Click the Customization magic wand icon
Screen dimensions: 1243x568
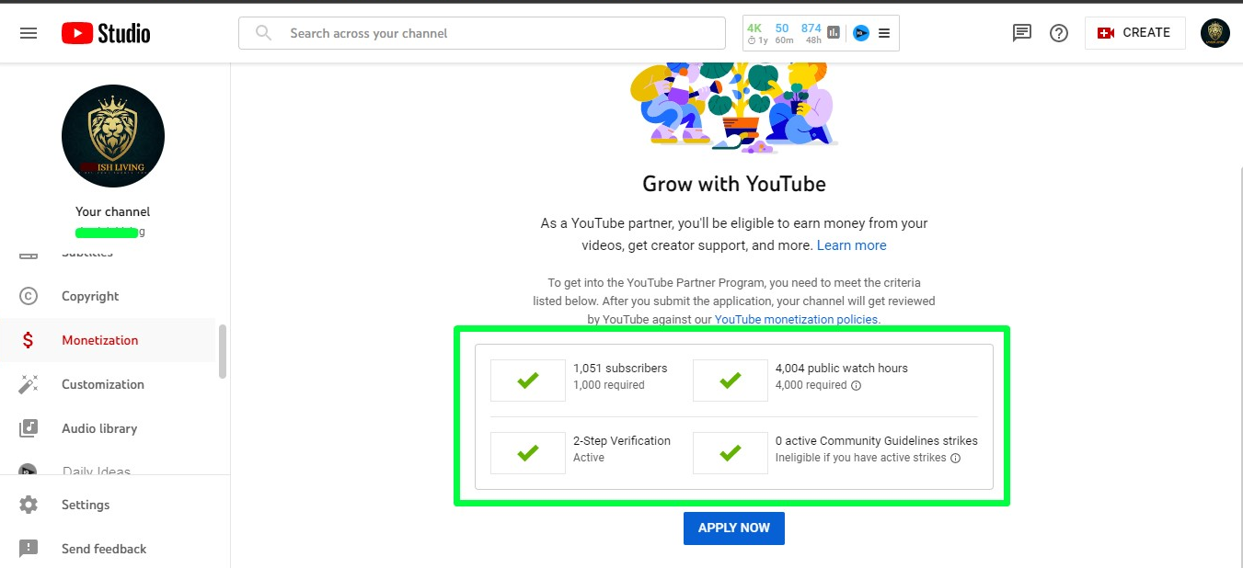[x=29, y=384]
